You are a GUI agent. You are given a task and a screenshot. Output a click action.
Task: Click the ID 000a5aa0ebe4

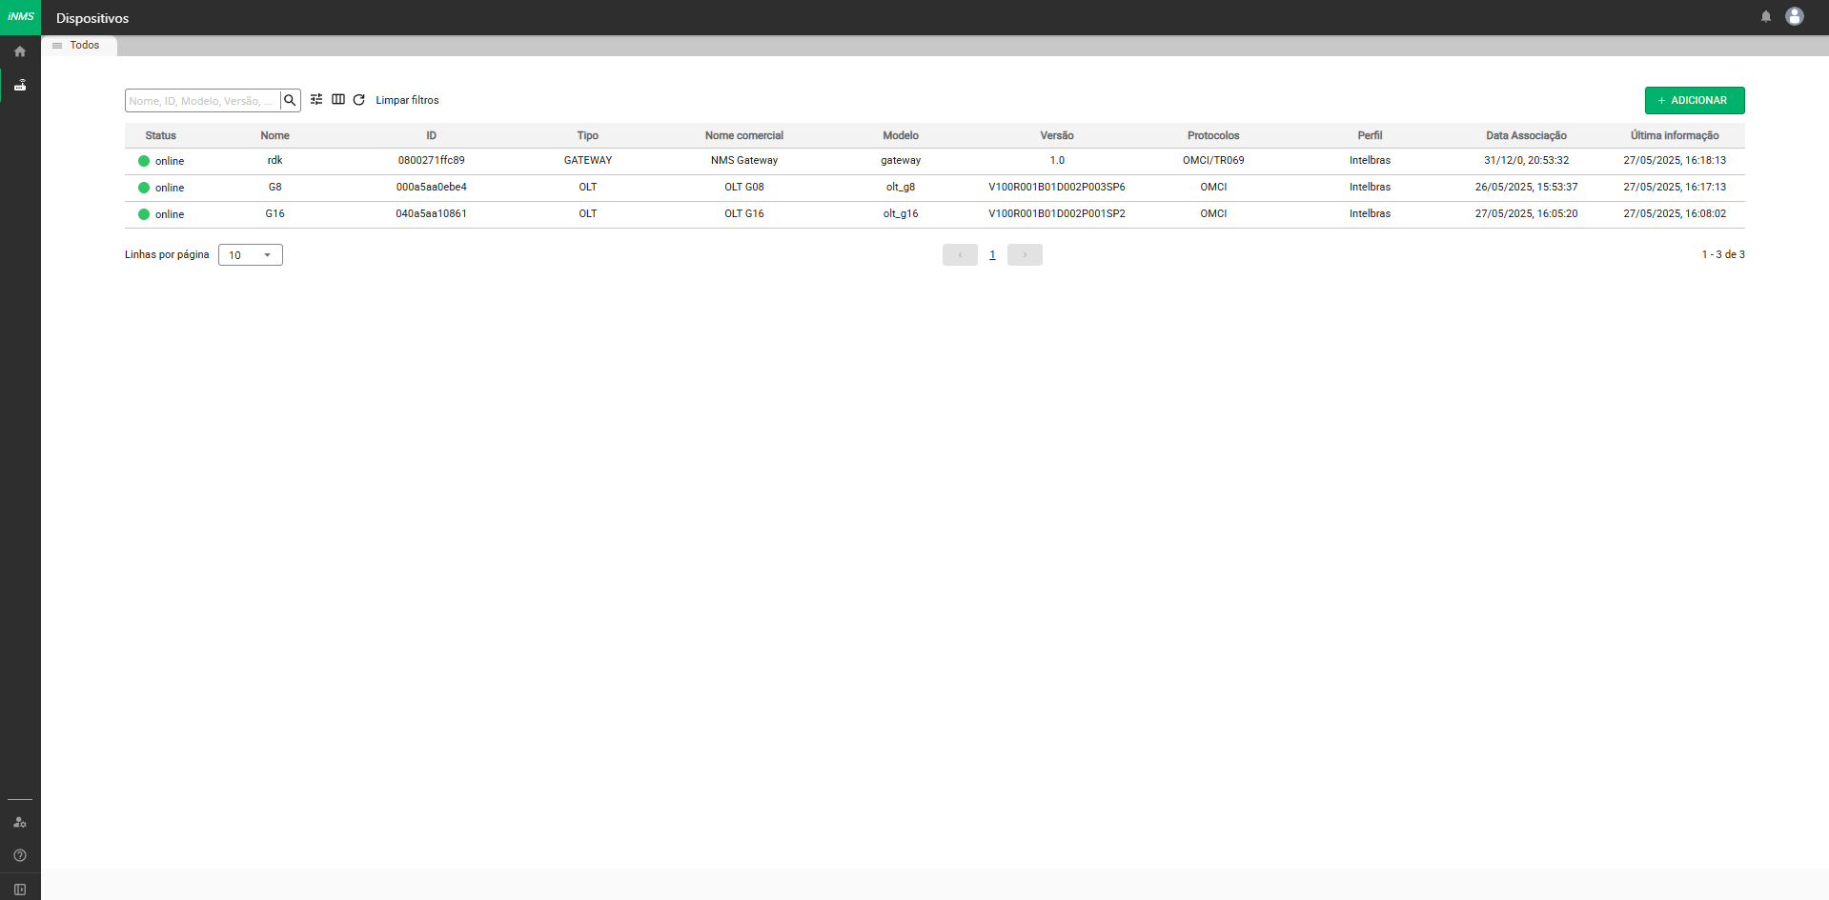click(x=431, y=187)
